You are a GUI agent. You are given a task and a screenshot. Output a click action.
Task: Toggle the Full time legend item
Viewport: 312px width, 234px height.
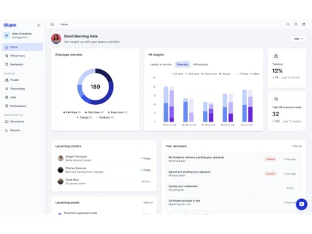[177, 74]
